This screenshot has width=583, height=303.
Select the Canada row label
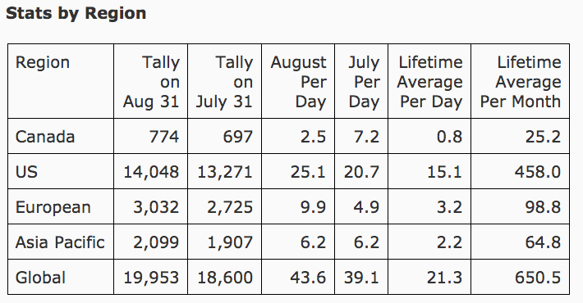tap(45, 137)
